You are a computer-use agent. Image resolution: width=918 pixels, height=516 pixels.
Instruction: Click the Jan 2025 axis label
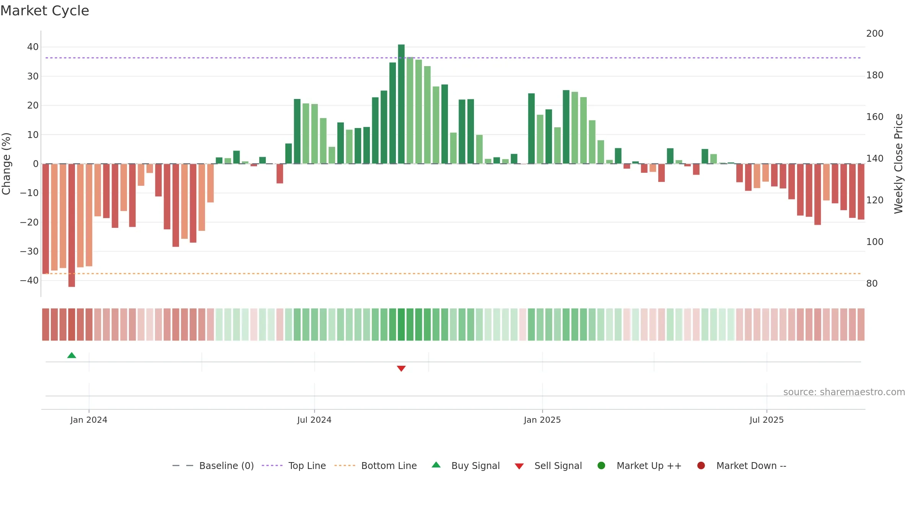tap(542, 420)
